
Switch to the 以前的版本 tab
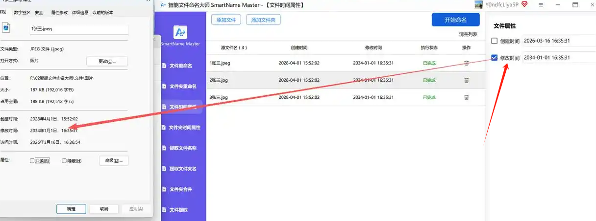pos(103,13)
